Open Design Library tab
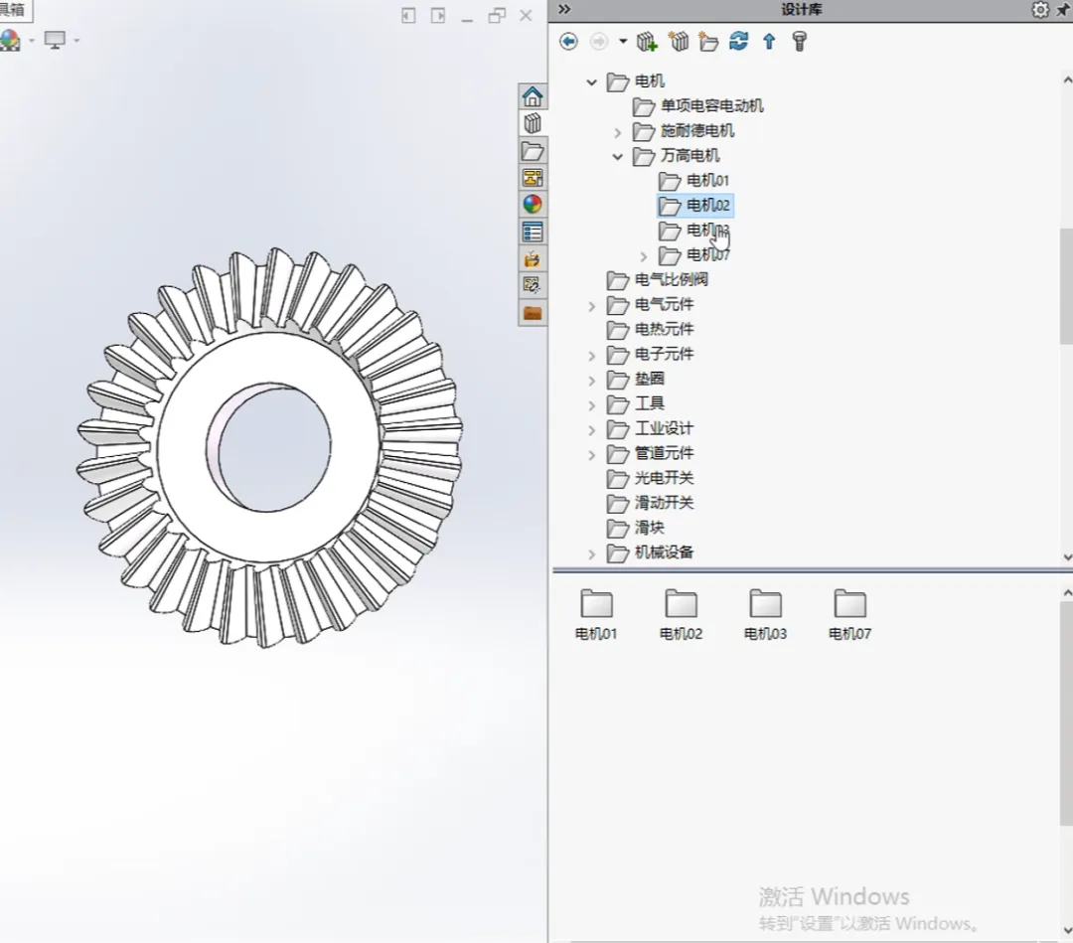 tap(533, 124)
